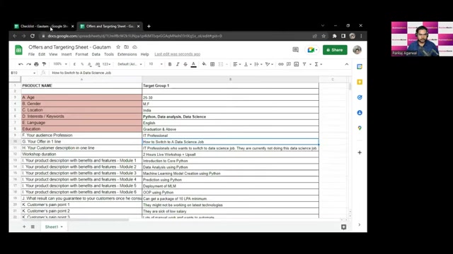The height and width of the screenshot is (254, 453).
Task: Select the paint format tool
Action: tap(44, 64)
